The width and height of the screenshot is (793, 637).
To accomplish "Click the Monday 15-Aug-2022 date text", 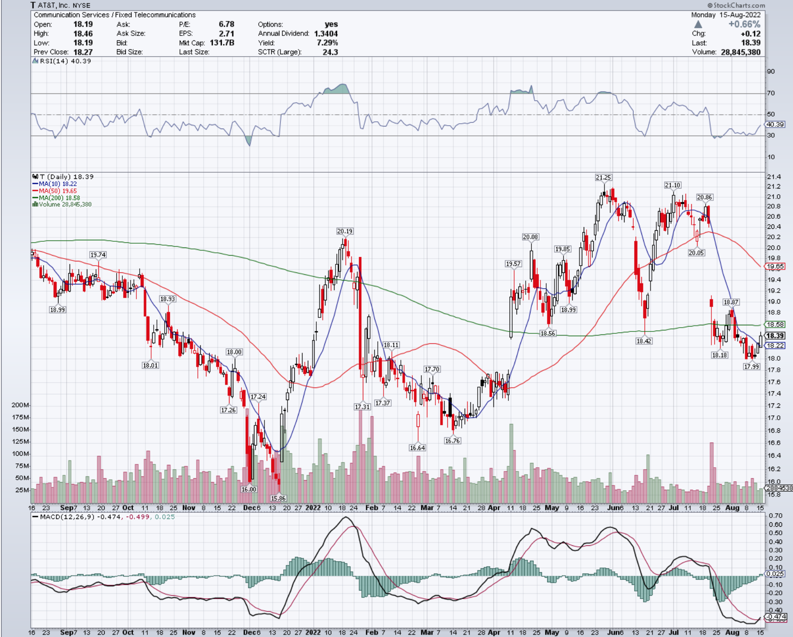I will coord(726,15).
